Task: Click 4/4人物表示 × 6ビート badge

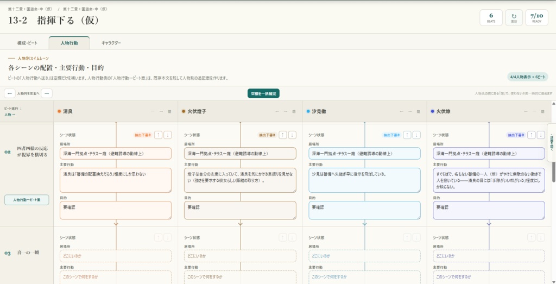Action: tap(528, 77)
